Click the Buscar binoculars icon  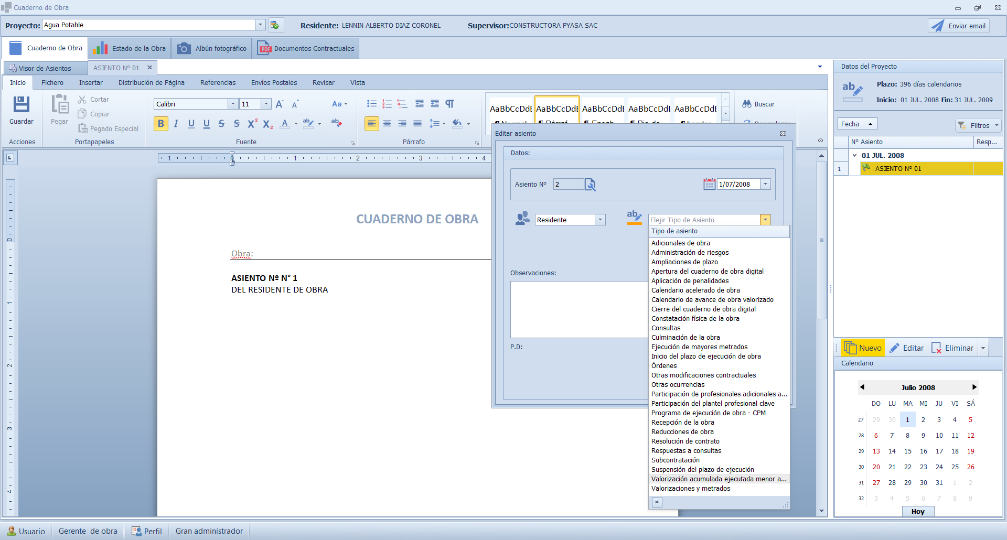(747, 104)
